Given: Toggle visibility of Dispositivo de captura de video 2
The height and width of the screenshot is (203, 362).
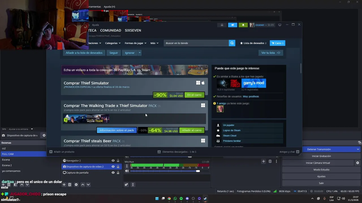Looking at the screenshot, I should coord(113,167).
